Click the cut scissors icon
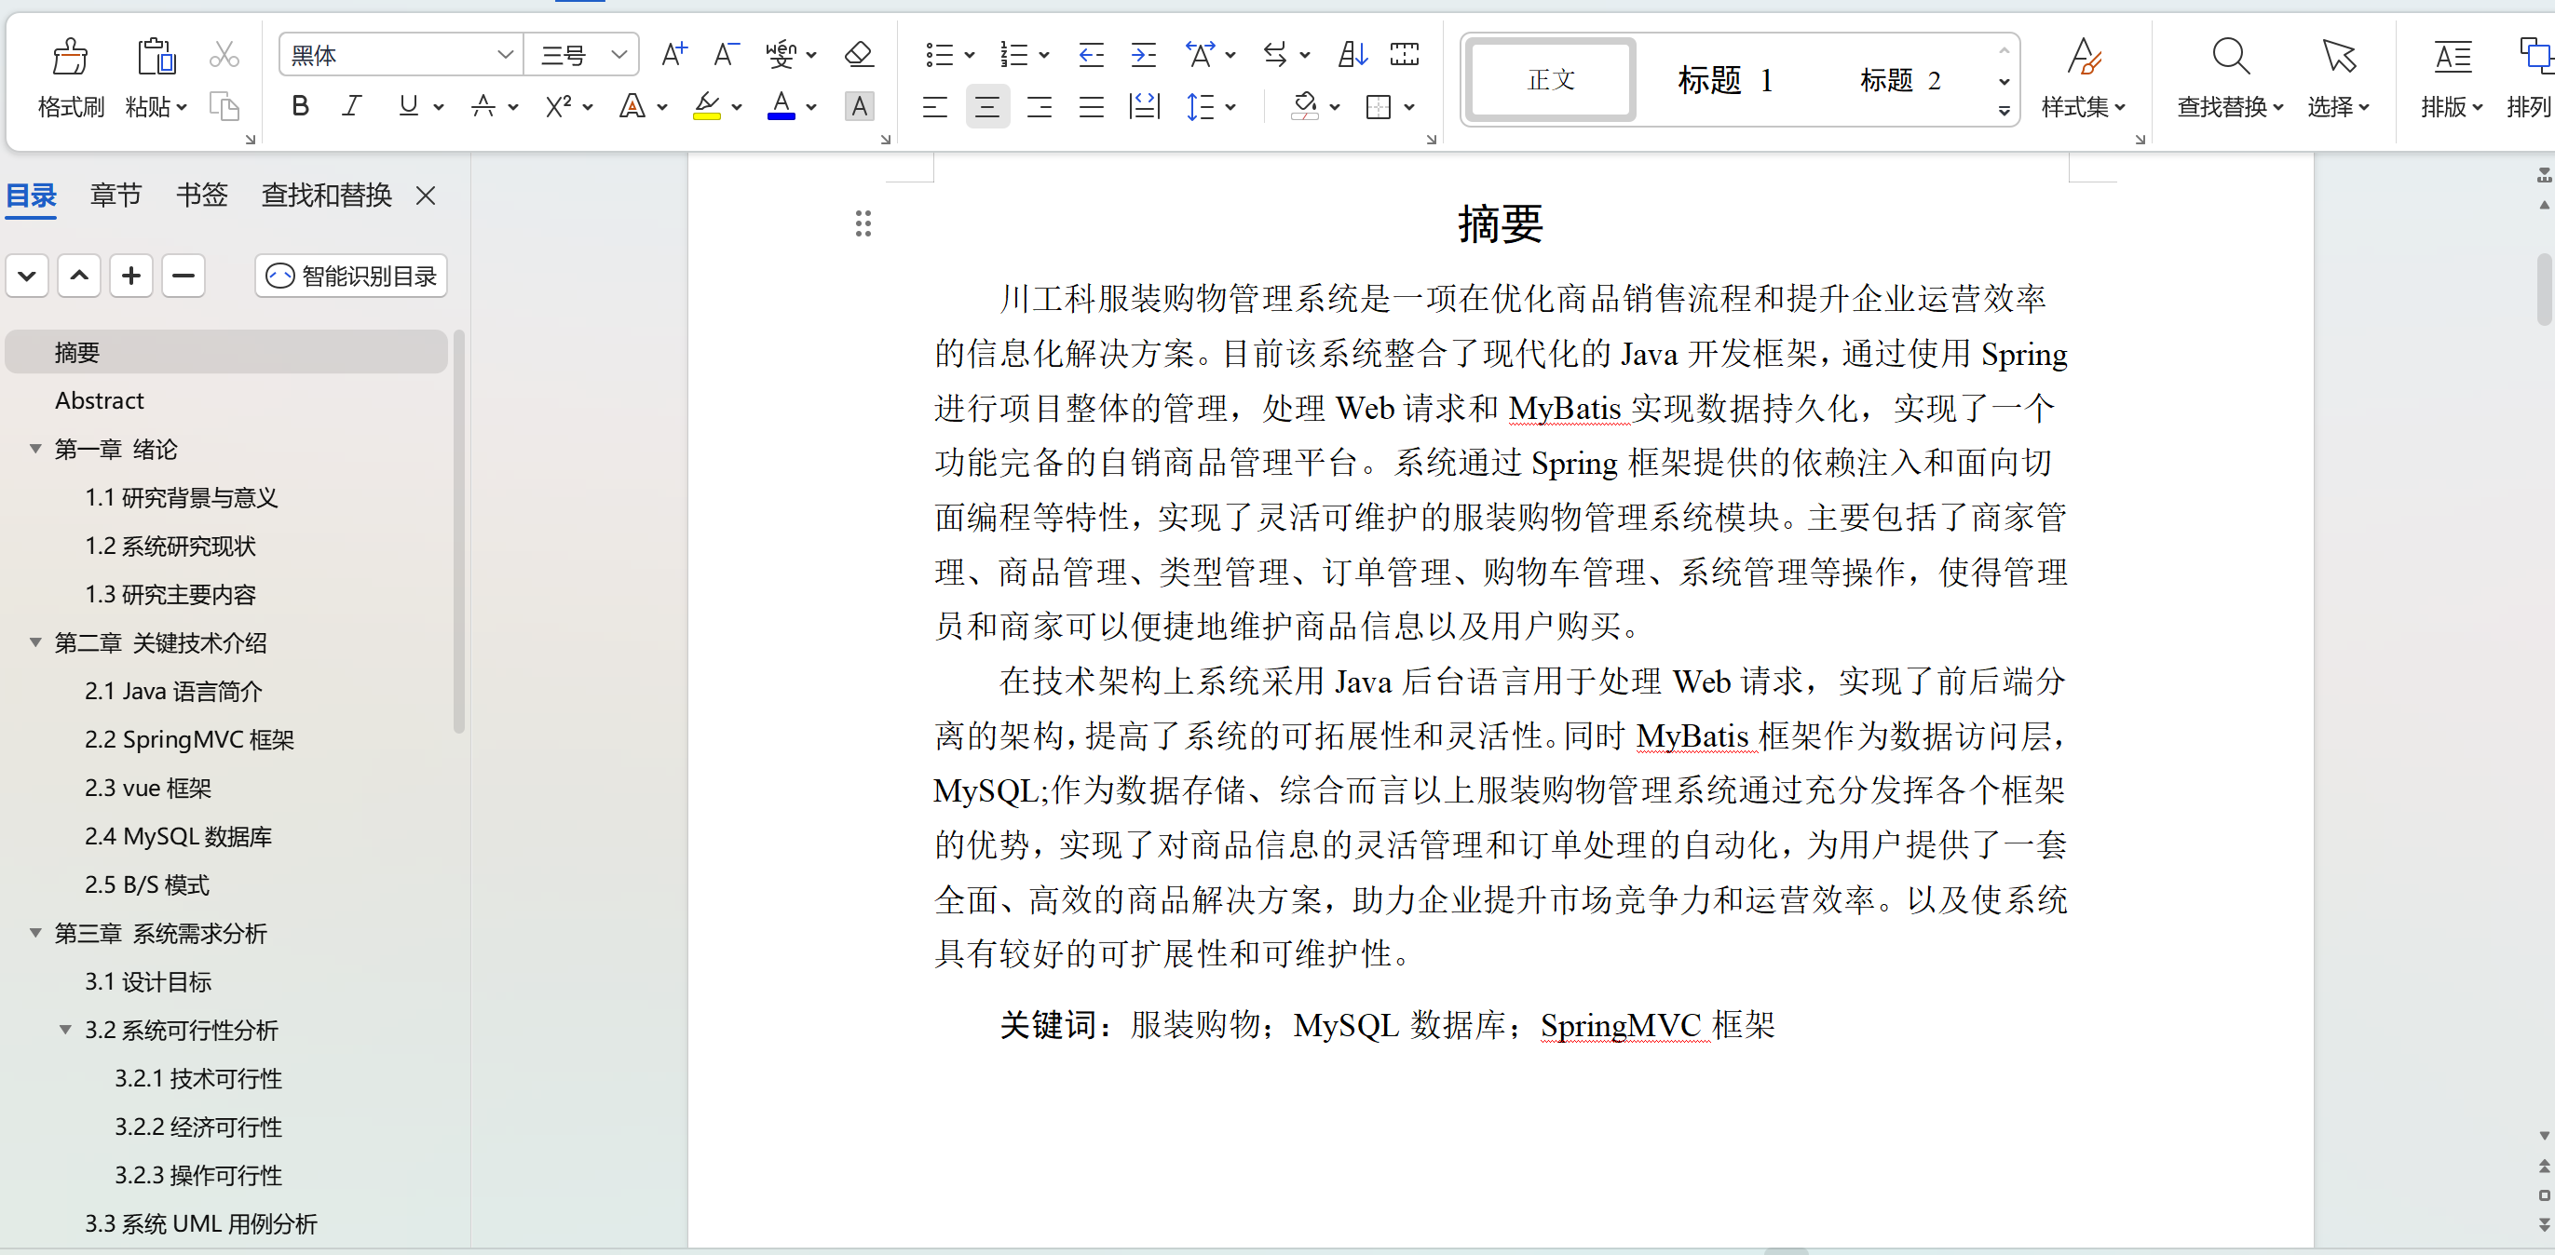This screenshot has width=2555, height=1255. tap(224, 55)
